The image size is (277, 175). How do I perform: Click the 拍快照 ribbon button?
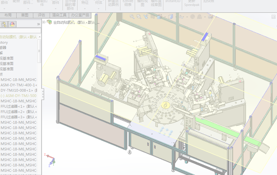[x=209, y=1]
